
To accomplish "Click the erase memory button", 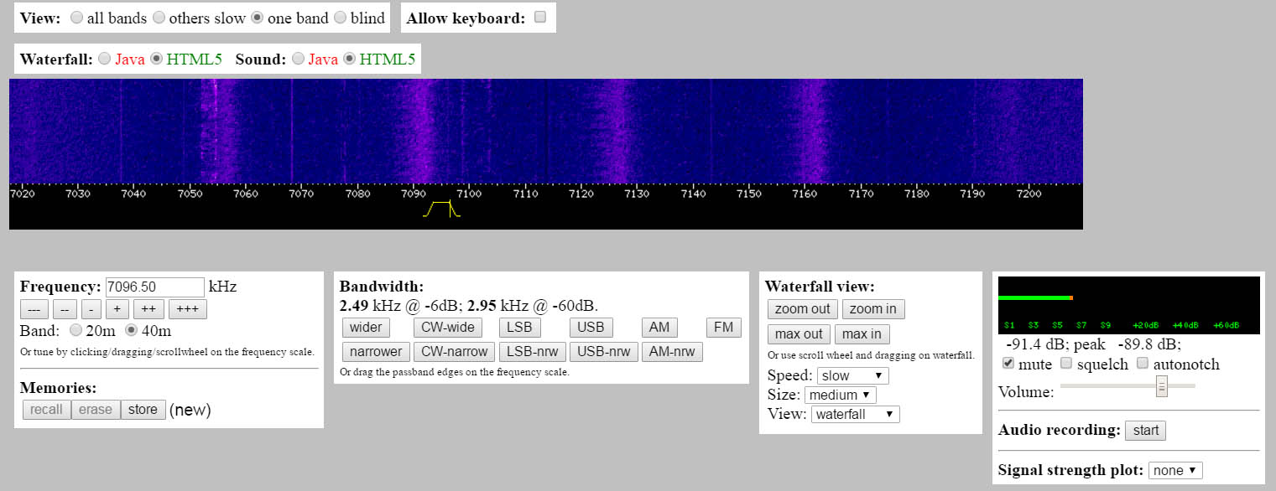I will tap(96, 410).
